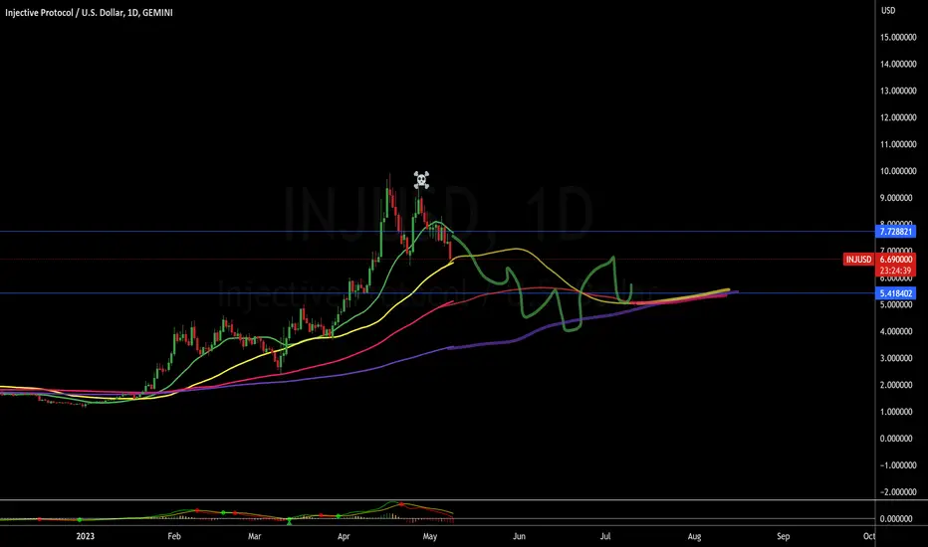
Task: Click the green triangle marker in indicator pane
Action: coord(290,521)
